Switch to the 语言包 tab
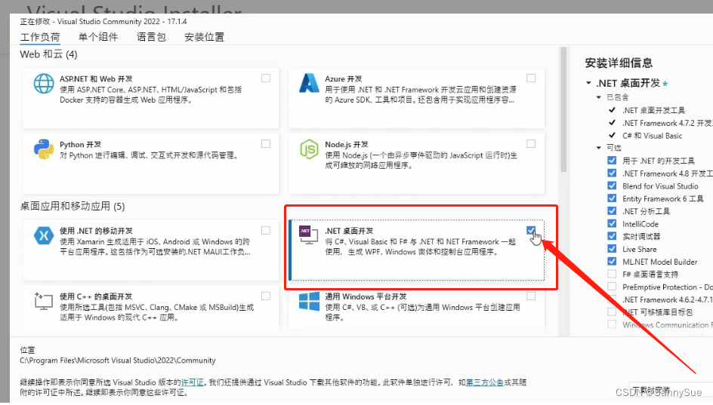This screenshot has width=713, height=405. pyautogui.click(x=151, y=37)
